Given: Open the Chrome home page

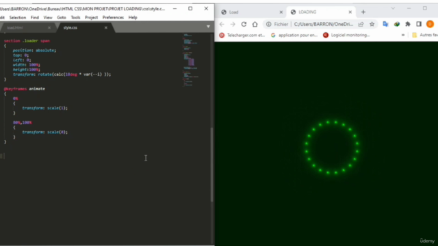Looking at the screenshot, I should point(255,25).
